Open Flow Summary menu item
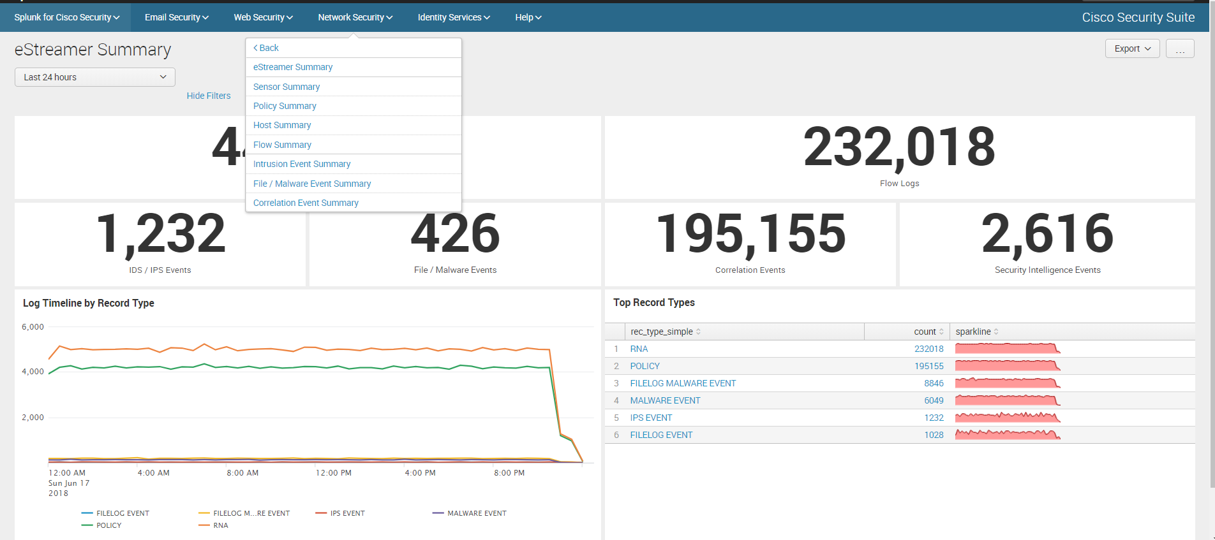 coord(282,145)
